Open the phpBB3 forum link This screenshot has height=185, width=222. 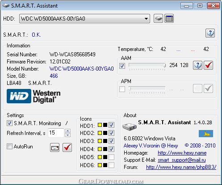[181, 167]
